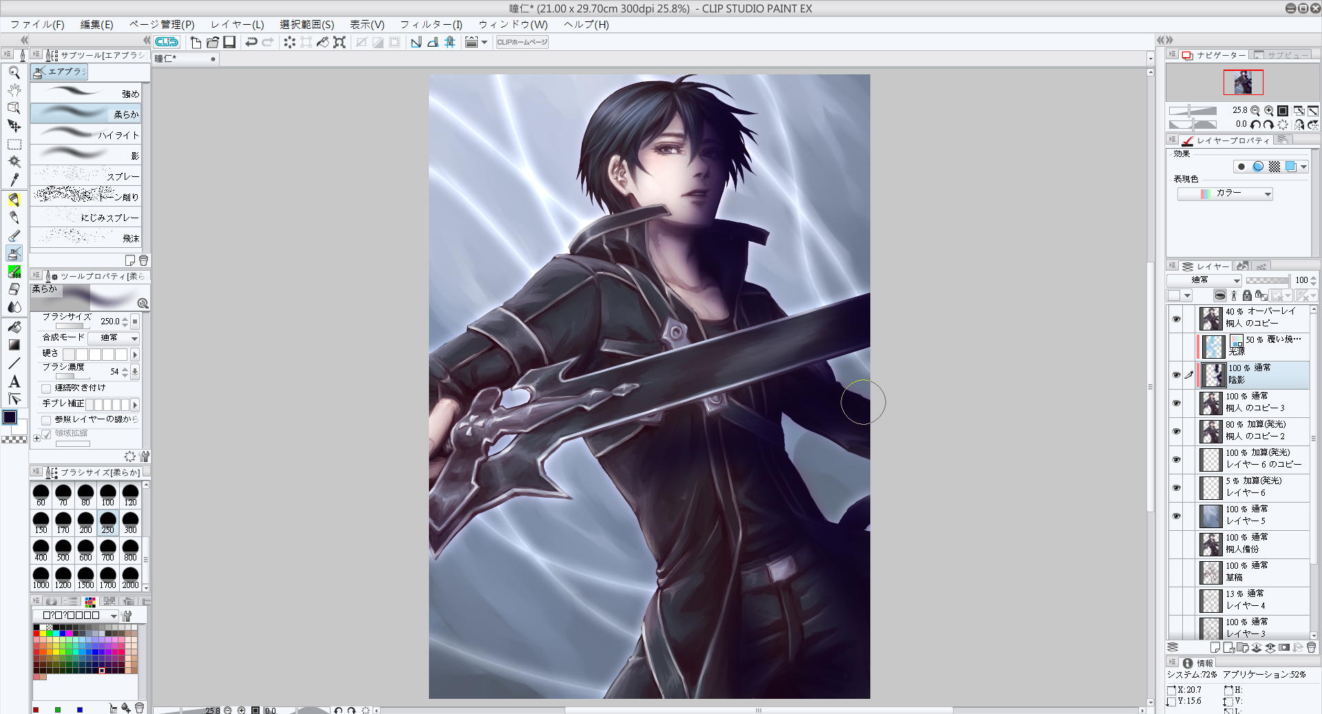Open the フィルター(I) menu
Viewport: 1322px width, 714px height.
[x=431, y=25]
